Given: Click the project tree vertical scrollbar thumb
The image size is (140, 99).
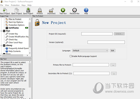Looking at the screenshot, I should [x=30, y=35].
